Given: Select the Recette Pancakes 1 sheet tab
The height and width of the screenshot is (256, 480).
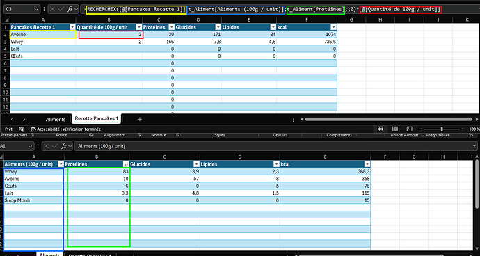Looking at the screenshot, I should click(x=97, y=119).
